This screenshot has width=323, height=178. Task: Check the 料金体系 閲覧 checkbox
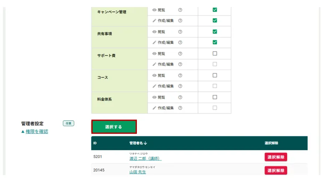214,97
